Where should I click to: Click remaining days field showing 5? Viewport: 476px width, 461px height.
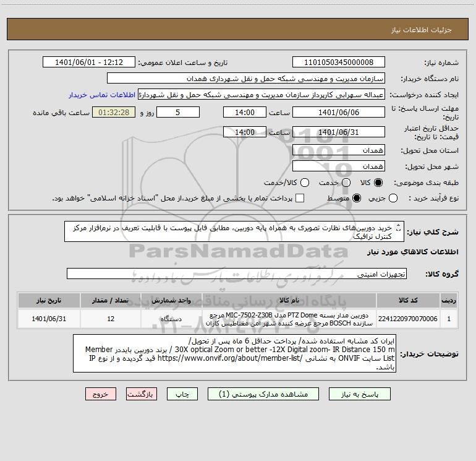click(x=178, y=112)
